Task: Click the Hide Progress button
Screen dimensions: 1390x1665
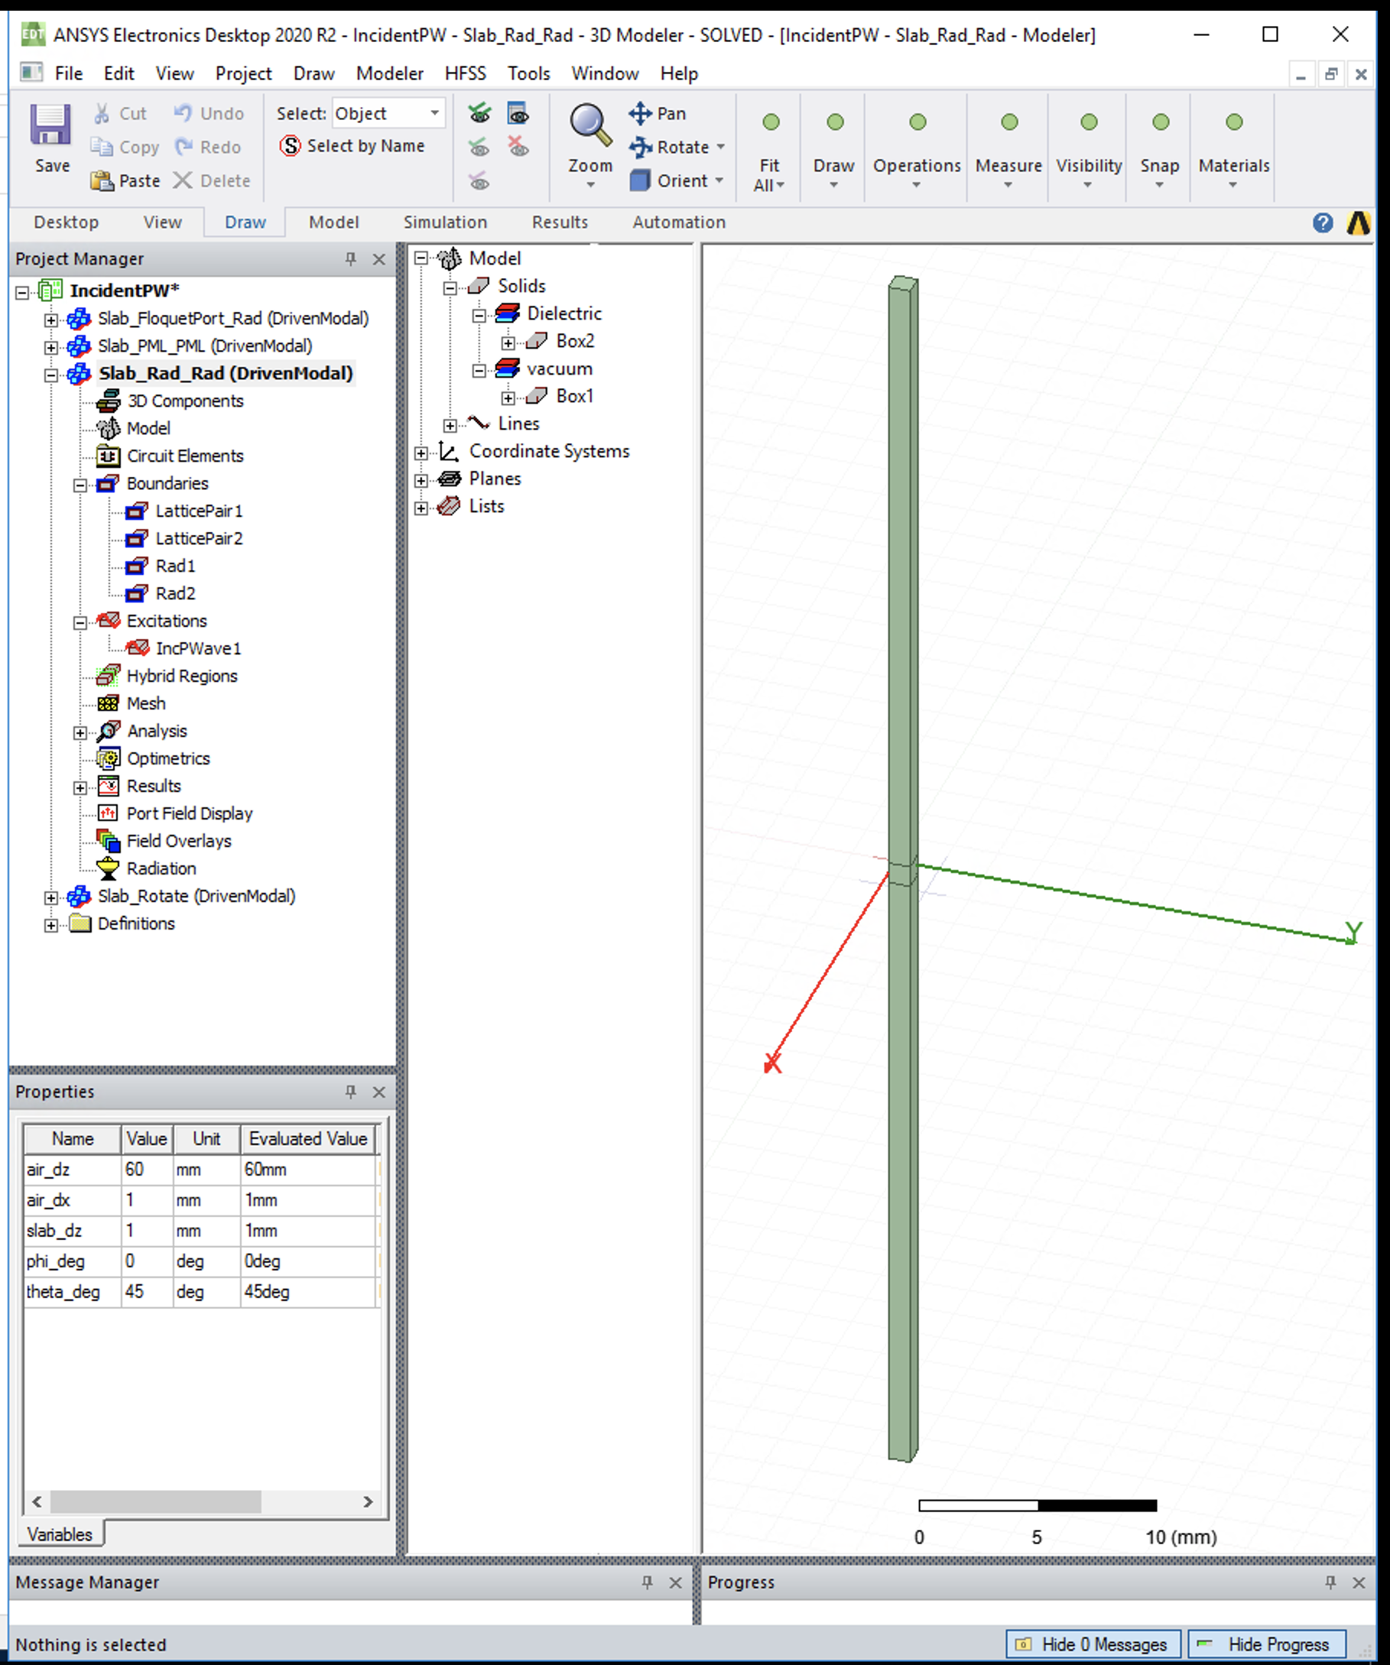Action: (1267, 1644)
